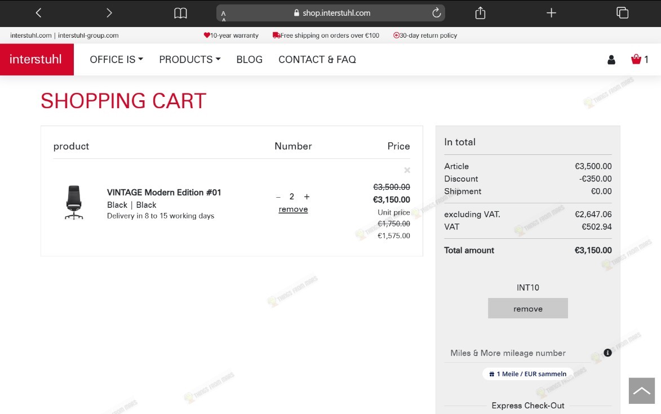Click the 1 Meile / EUR sammeln badge
661x414 pixels.
pyautogui.click(x=528, y=373)
